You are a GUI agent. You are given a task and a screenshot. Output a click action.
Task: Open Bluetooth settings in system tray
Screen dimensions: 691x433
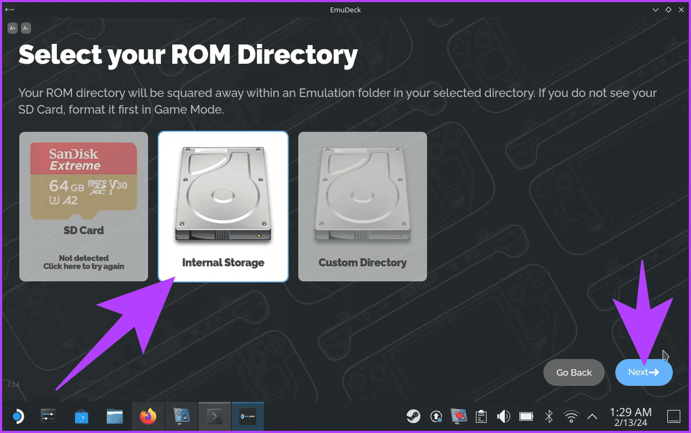pos(549,416)
